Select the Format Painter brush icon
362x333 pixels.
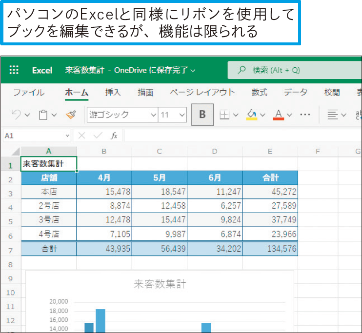(x=71, y=115)
